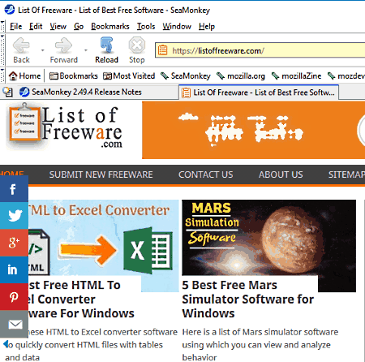Screen dimensions: 365x362
Task: Click the site icon in the address bar
Action: coord(163,50)
